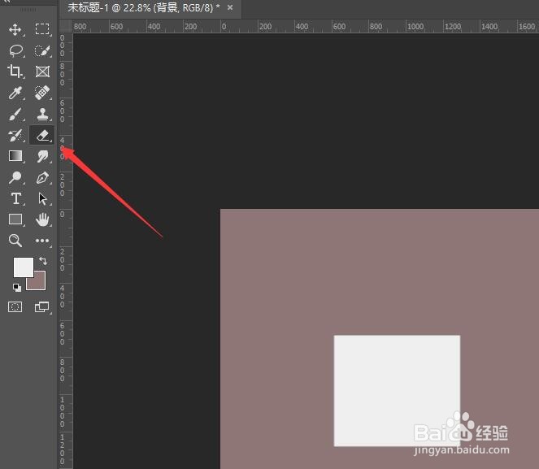This screenshot has height=469, width=539.
Task: Open the background color picker
Action: coord(40,284)
